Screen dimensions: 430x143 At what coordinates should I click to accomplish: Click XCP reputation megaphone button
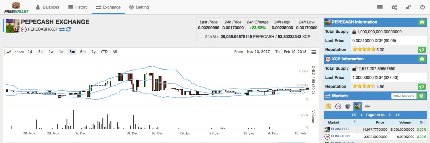(421, 86)
